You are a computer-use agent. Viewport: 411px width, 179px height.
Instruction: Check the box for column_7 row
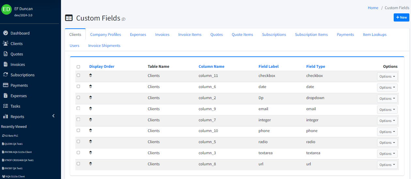(x=78, y=119)
